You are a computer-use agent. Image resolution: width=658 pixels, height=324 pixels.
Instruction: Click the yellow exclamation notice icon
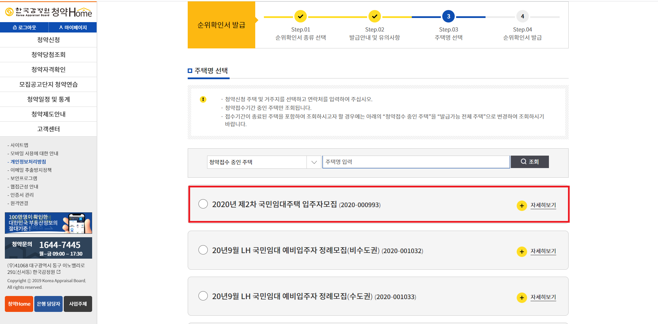click(x=203, y=99)
